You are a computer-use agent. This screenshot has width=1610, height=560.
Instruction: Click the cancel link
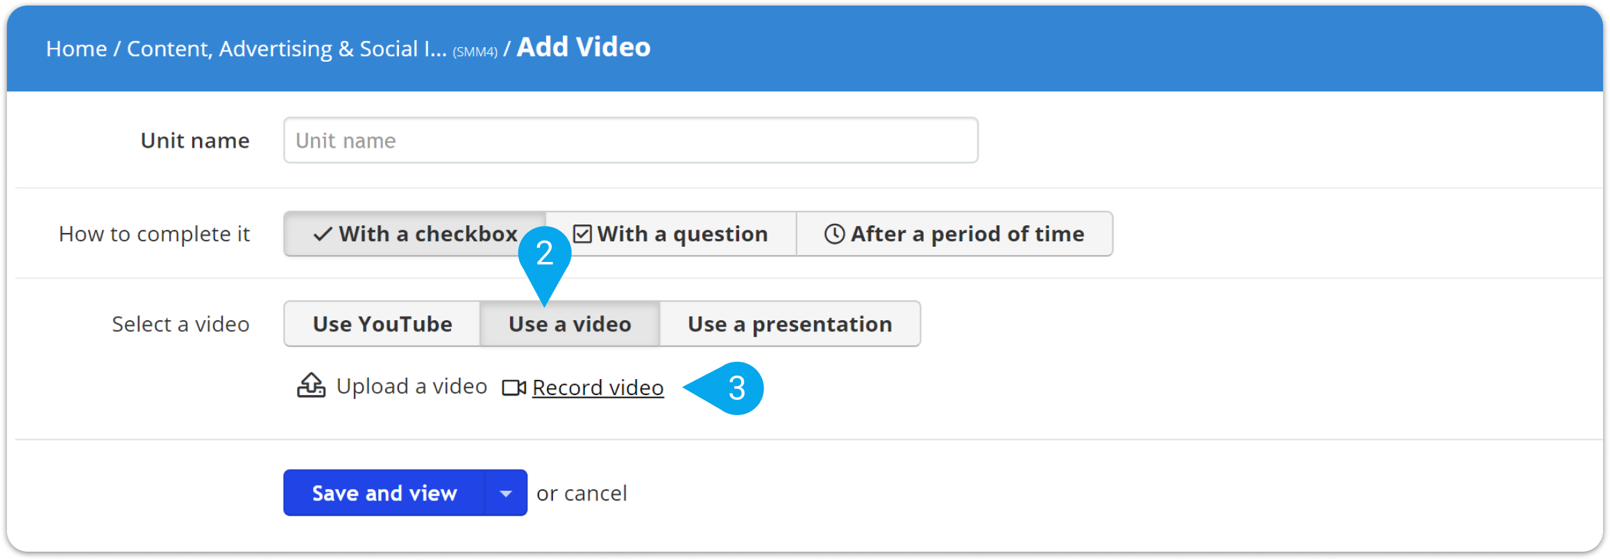[595, 493]
